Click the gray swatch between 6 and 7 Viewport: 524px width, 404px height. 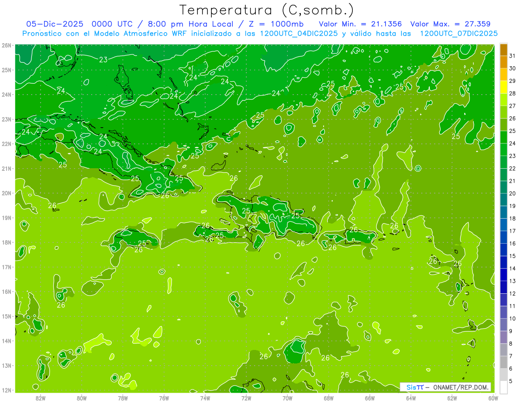503,362
